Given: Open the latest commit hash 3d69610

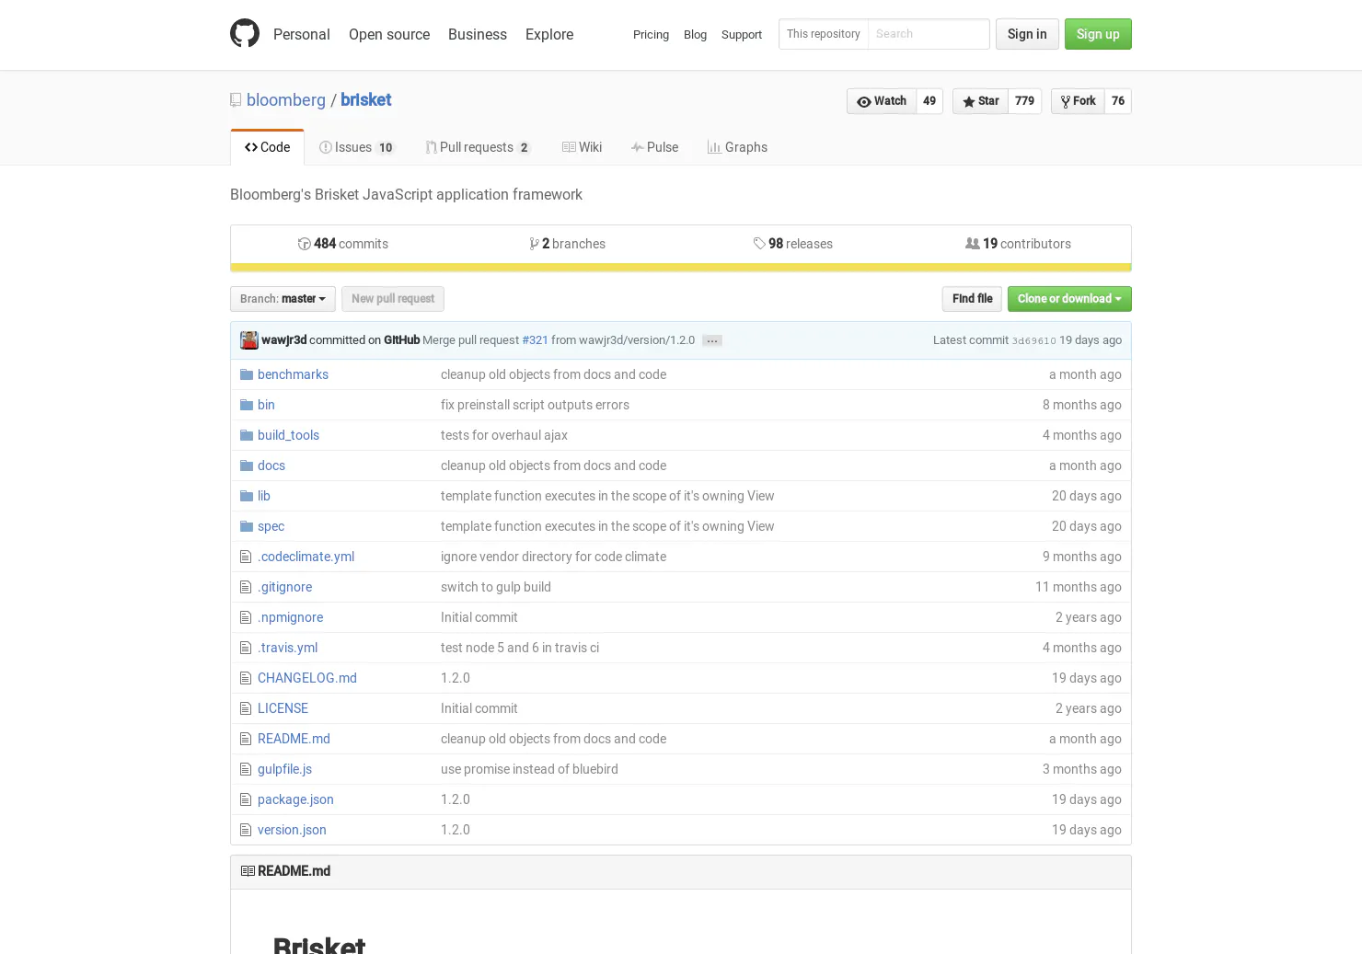Looking at the screenshot, I should tap(1033, 340).
